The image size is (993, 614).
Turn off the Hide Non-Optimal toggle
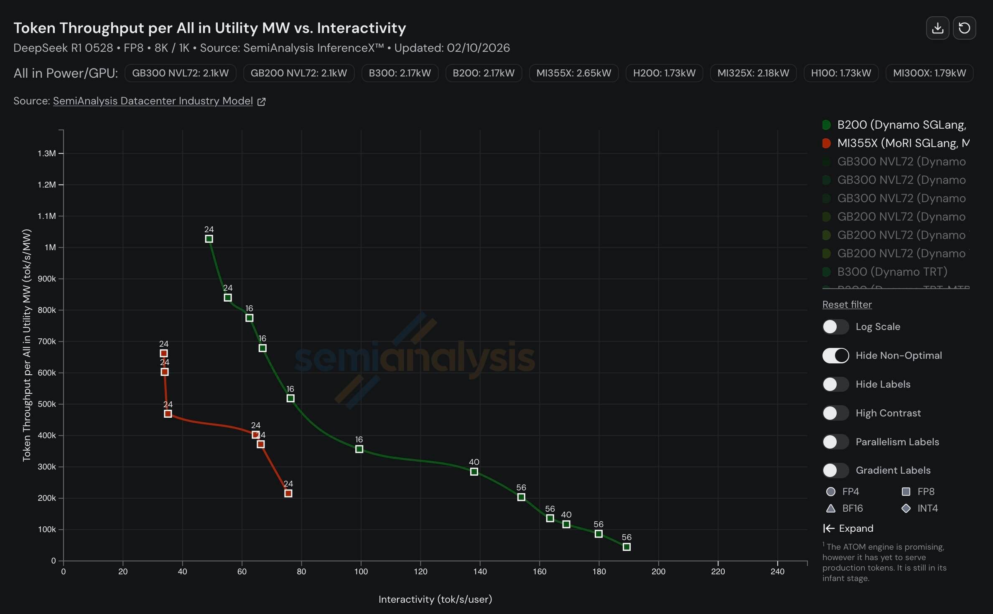click(835, 355)
